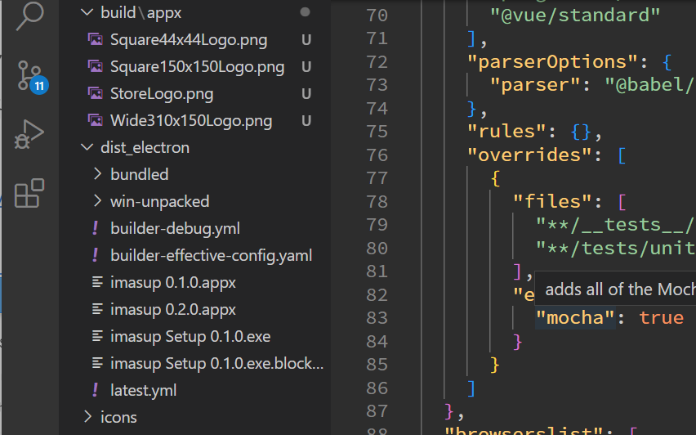Click the "mocha" key in the editor
Screen dimensions: 696x435
pos(574,317)
